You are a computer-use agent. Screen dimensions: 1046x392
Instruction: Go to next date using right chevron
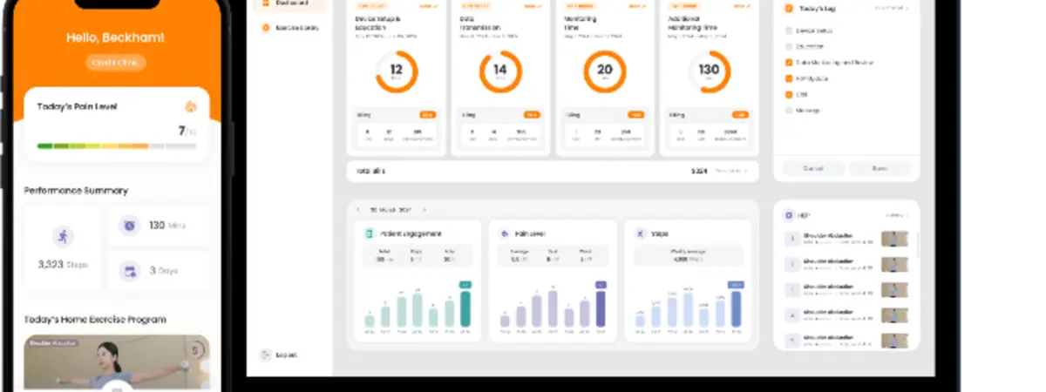425,210
